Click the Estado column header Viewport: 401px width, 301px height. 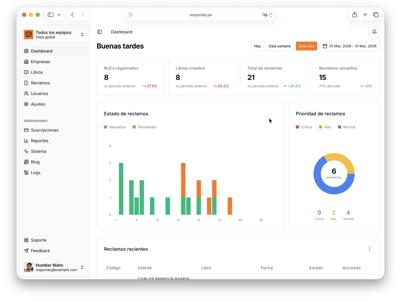(316, 268)
